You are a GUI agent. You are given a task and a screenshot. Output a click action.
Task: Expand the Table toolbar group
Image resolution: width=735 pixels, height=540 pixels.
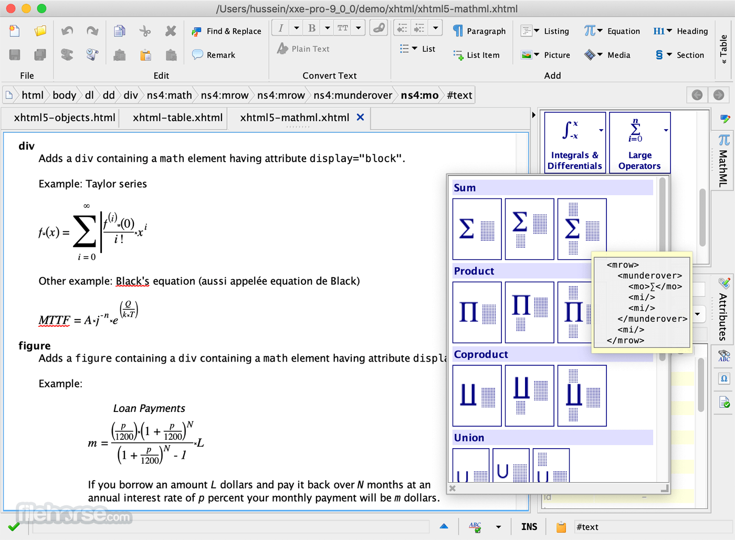click(x=724, y=49)
